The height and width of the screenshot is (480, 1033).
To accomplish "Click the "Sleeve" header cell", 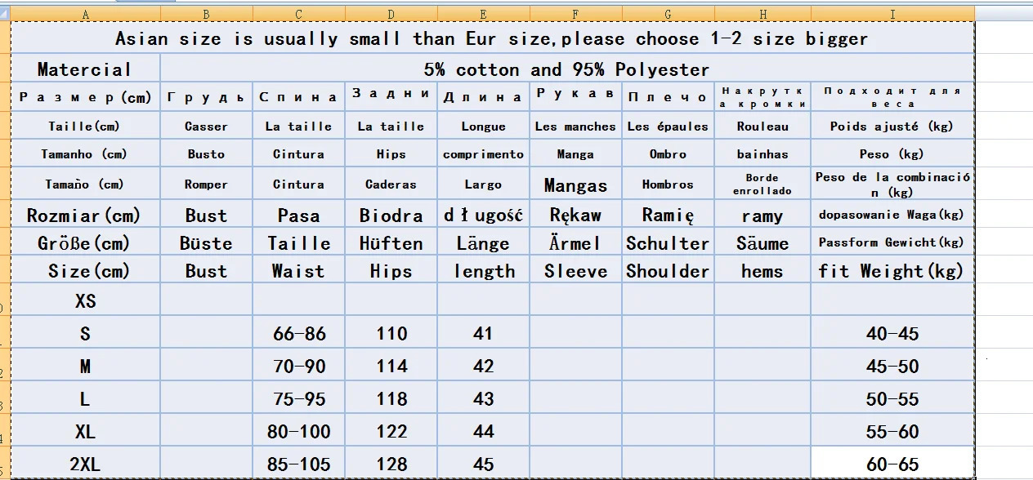I will point(575,271).
